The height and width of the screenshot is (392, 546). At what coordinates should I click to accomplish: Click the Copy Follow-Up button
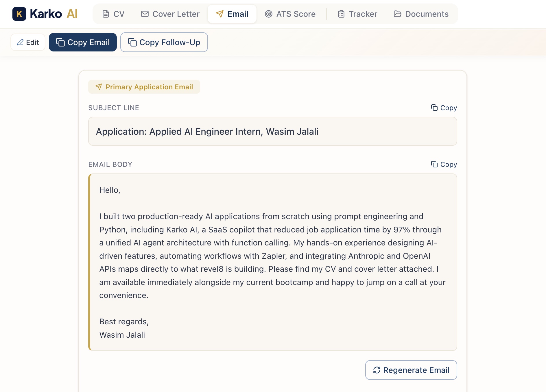[164, 42]
